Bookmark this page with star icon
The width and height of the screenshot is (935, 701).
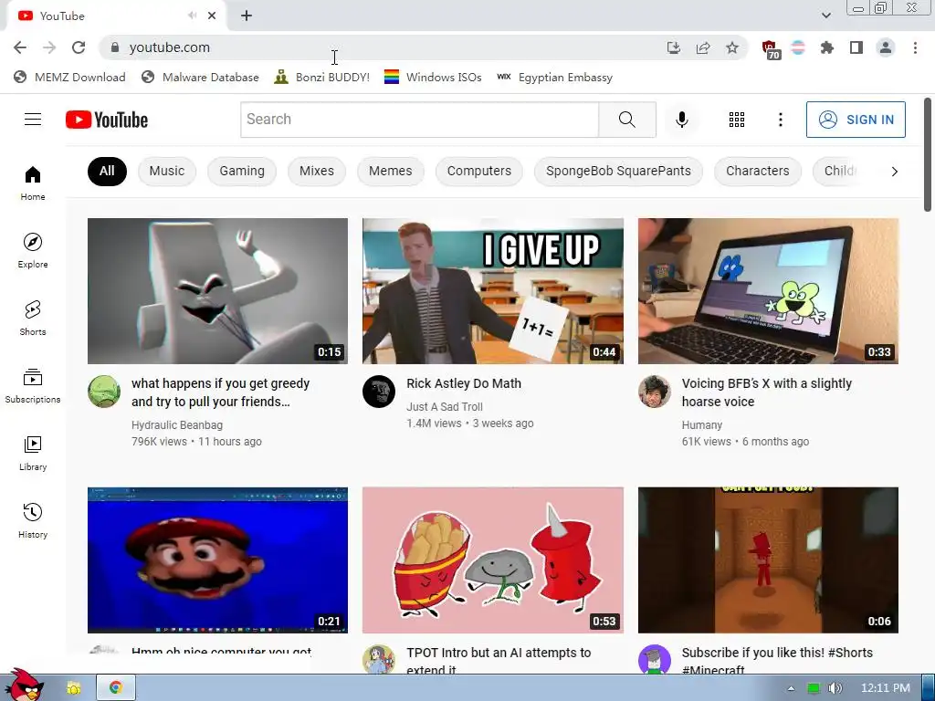point(732,47)
